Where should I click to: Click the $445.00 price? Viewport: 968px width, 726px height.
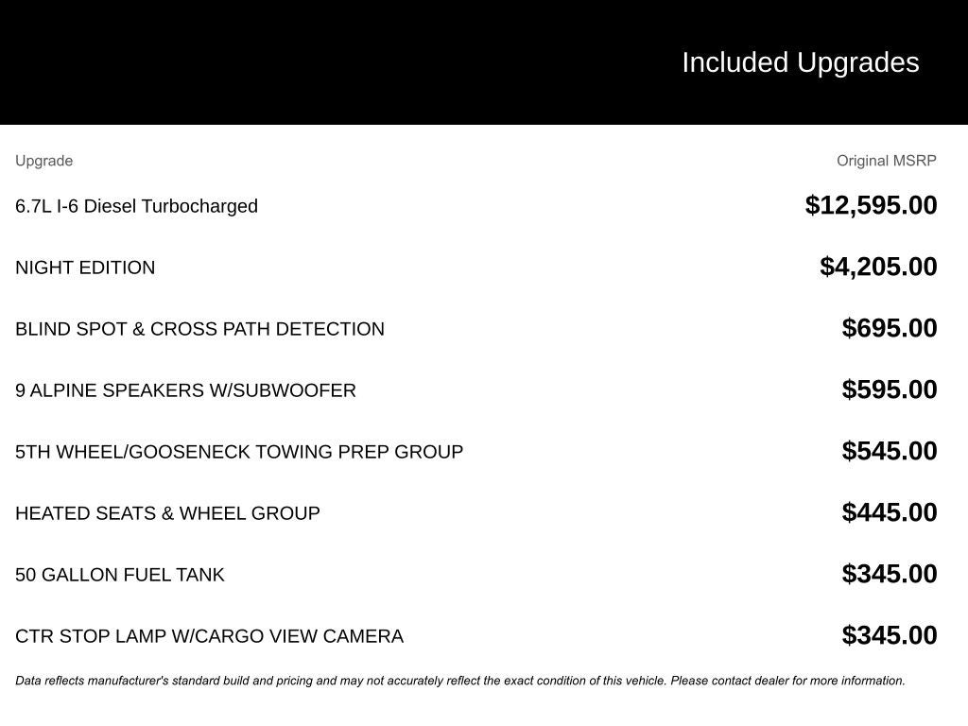pos(890,512)
